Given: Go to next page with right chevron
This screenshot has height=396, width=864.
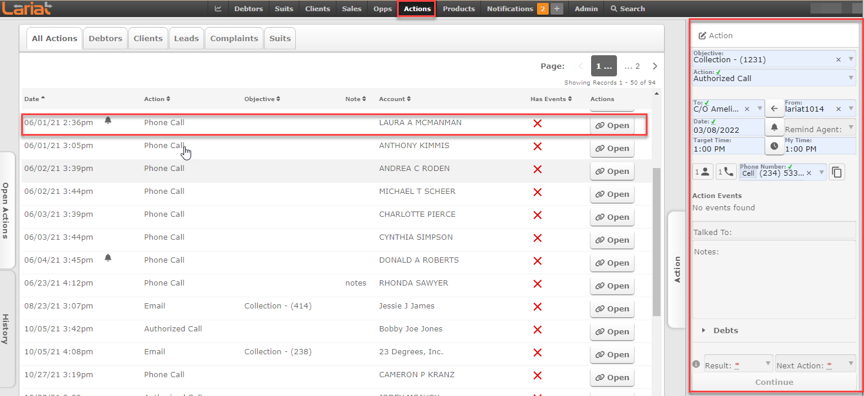Looking at the screenshot, I should pyautogui.click(x=655, y=66).
